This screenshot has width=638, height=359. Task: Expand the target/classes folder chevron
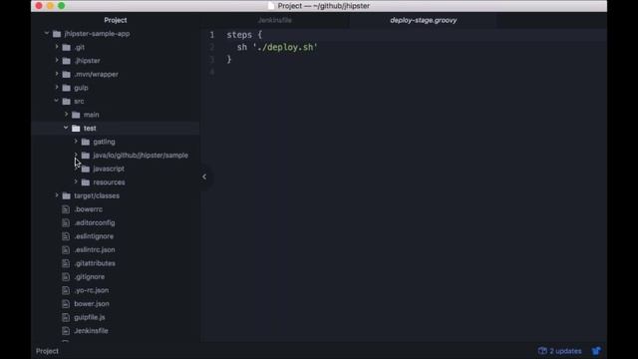[x=57, y=195]
